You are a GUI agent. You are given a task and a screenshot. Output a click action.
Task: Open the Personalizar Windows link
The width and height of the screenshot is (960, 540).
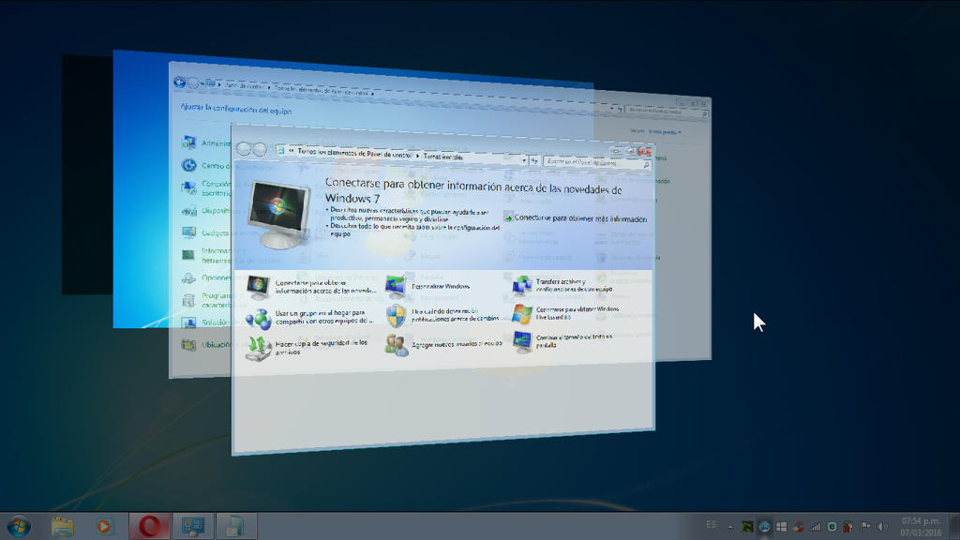click(441, 286)
